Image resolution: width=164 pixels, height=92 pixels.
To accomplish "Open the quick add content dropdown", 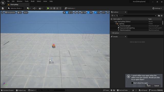I will coord(29,8).
